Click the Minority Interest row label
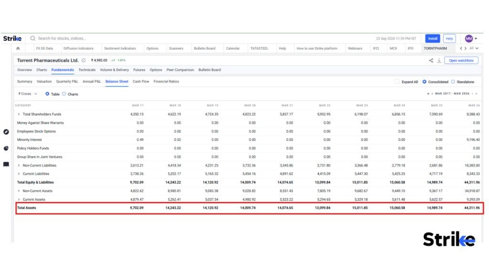This screenshot has height=259, width=489. 29,140
